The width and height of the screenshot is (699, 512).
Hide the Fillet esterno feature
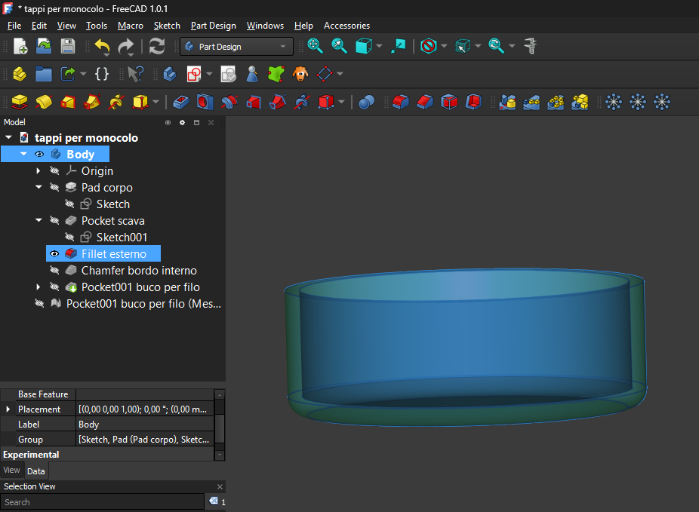point(54,254)
